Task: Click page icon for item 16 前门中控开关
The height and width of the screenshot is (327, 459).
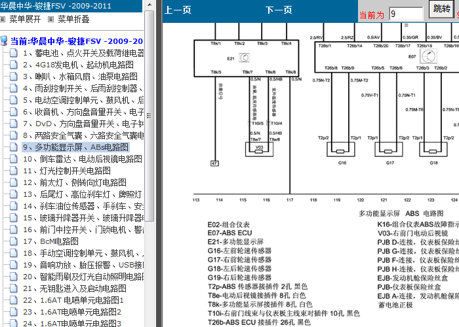Action: 14,230
